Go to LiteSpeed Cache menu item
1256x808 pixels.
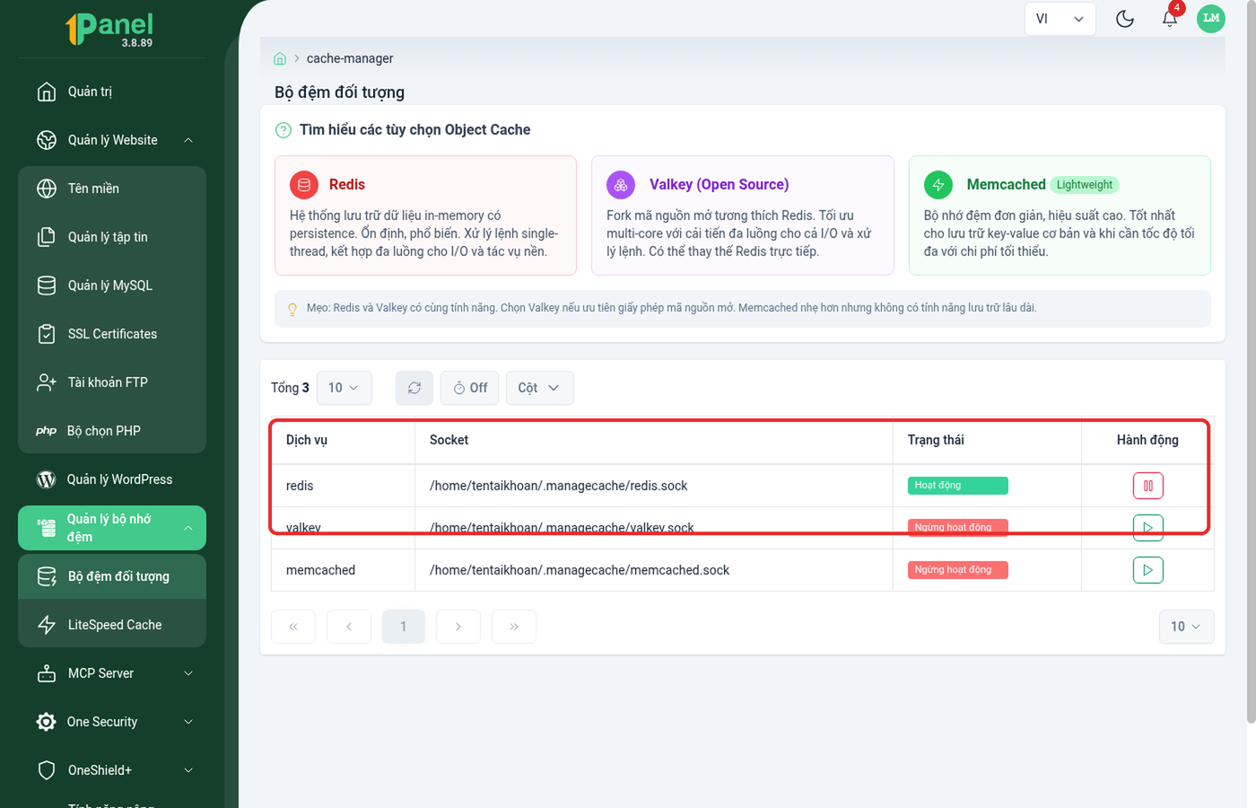112,625
